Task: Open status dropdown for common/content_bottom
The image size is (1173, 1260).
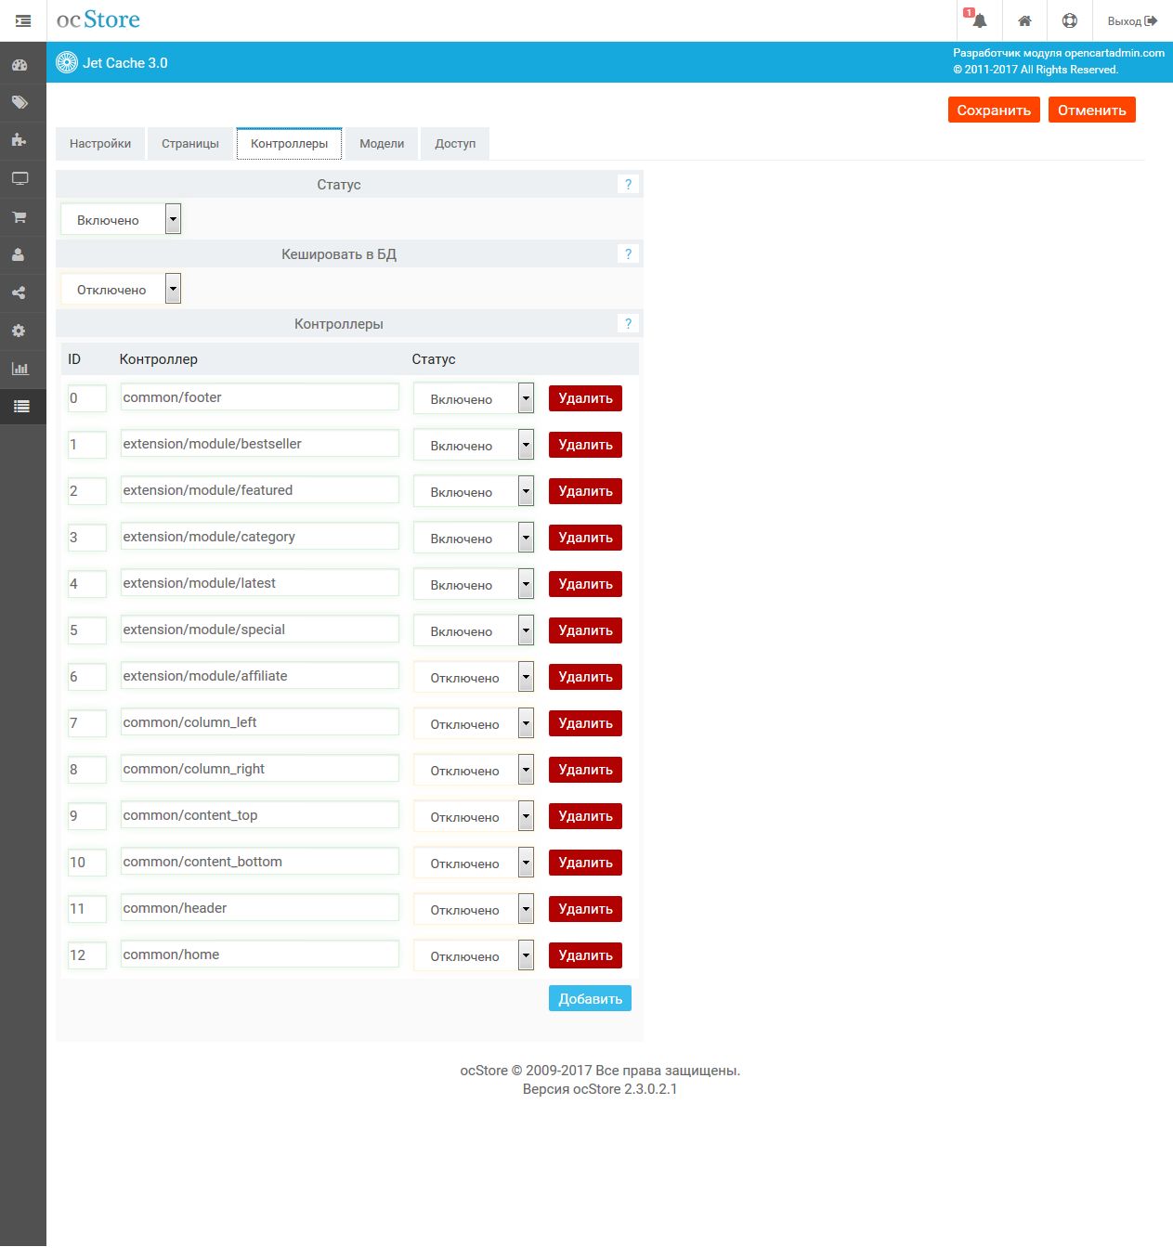Action: pos(474,863)
